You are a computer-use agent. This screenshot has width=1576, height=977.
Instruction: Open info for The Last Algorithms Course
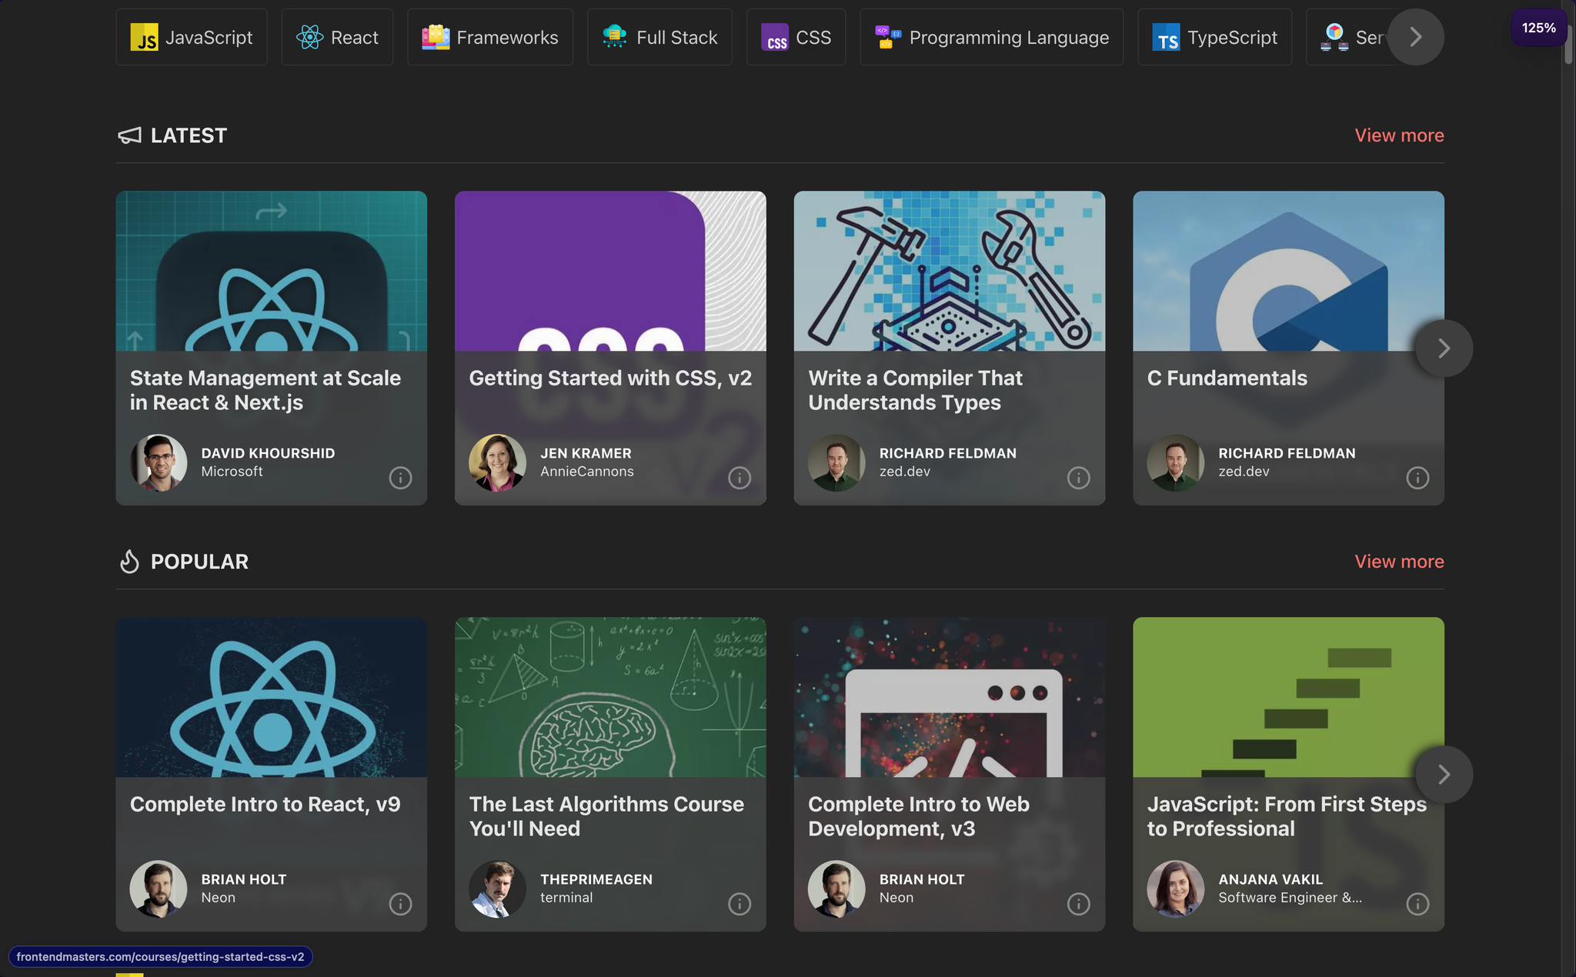coord(740,904)
